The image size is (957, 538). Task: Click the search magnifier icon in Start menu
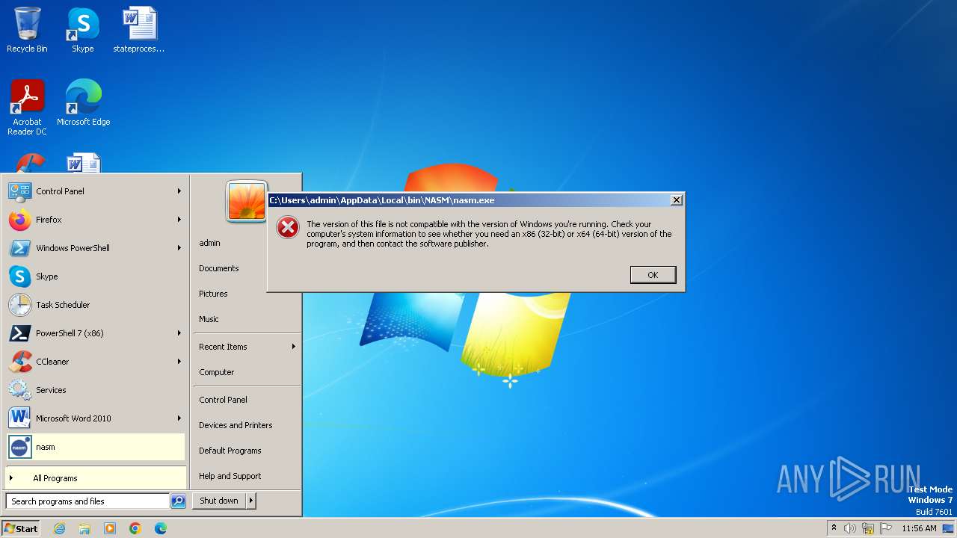(x=178, y=501)
